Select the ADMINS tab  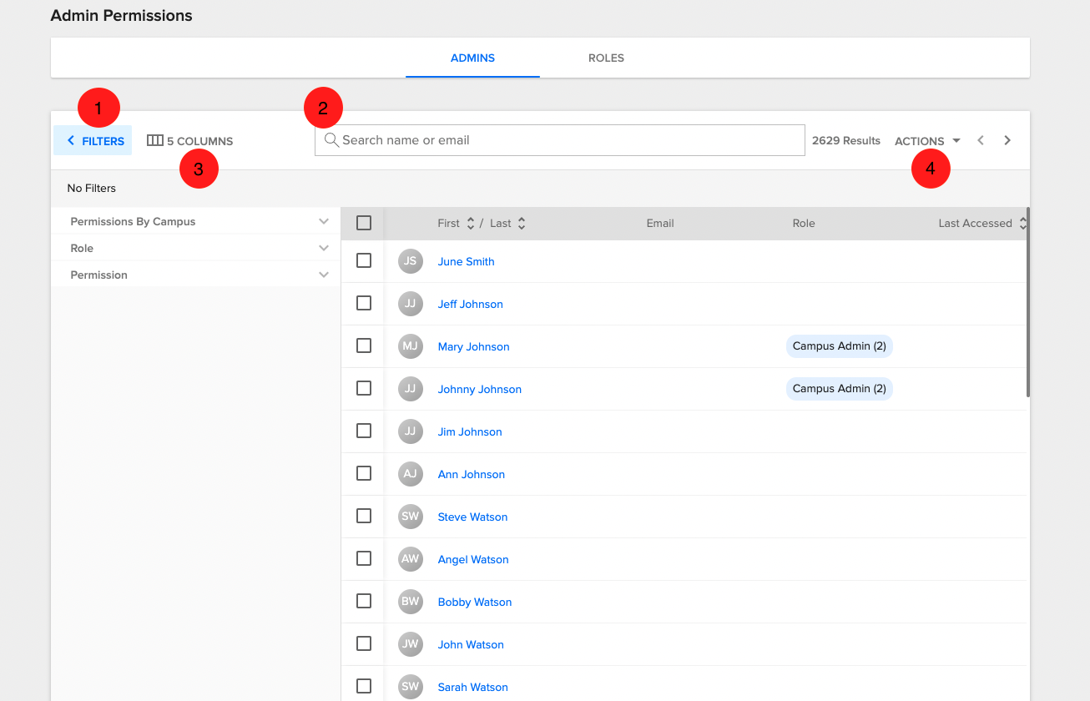pyautogui.click(x=472, y=58)
